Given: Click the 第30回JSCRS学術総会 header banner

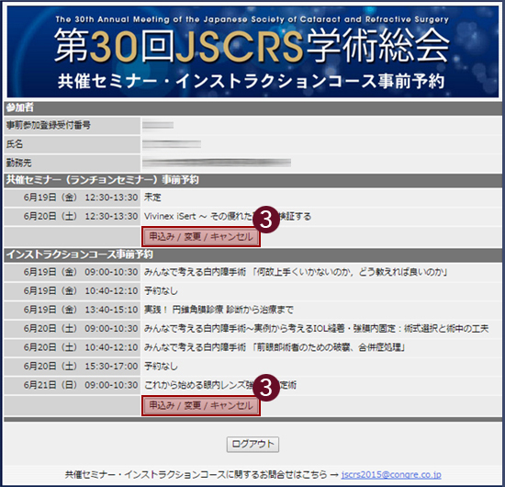Looking at the screenshot, I should (x=252, y=51).
